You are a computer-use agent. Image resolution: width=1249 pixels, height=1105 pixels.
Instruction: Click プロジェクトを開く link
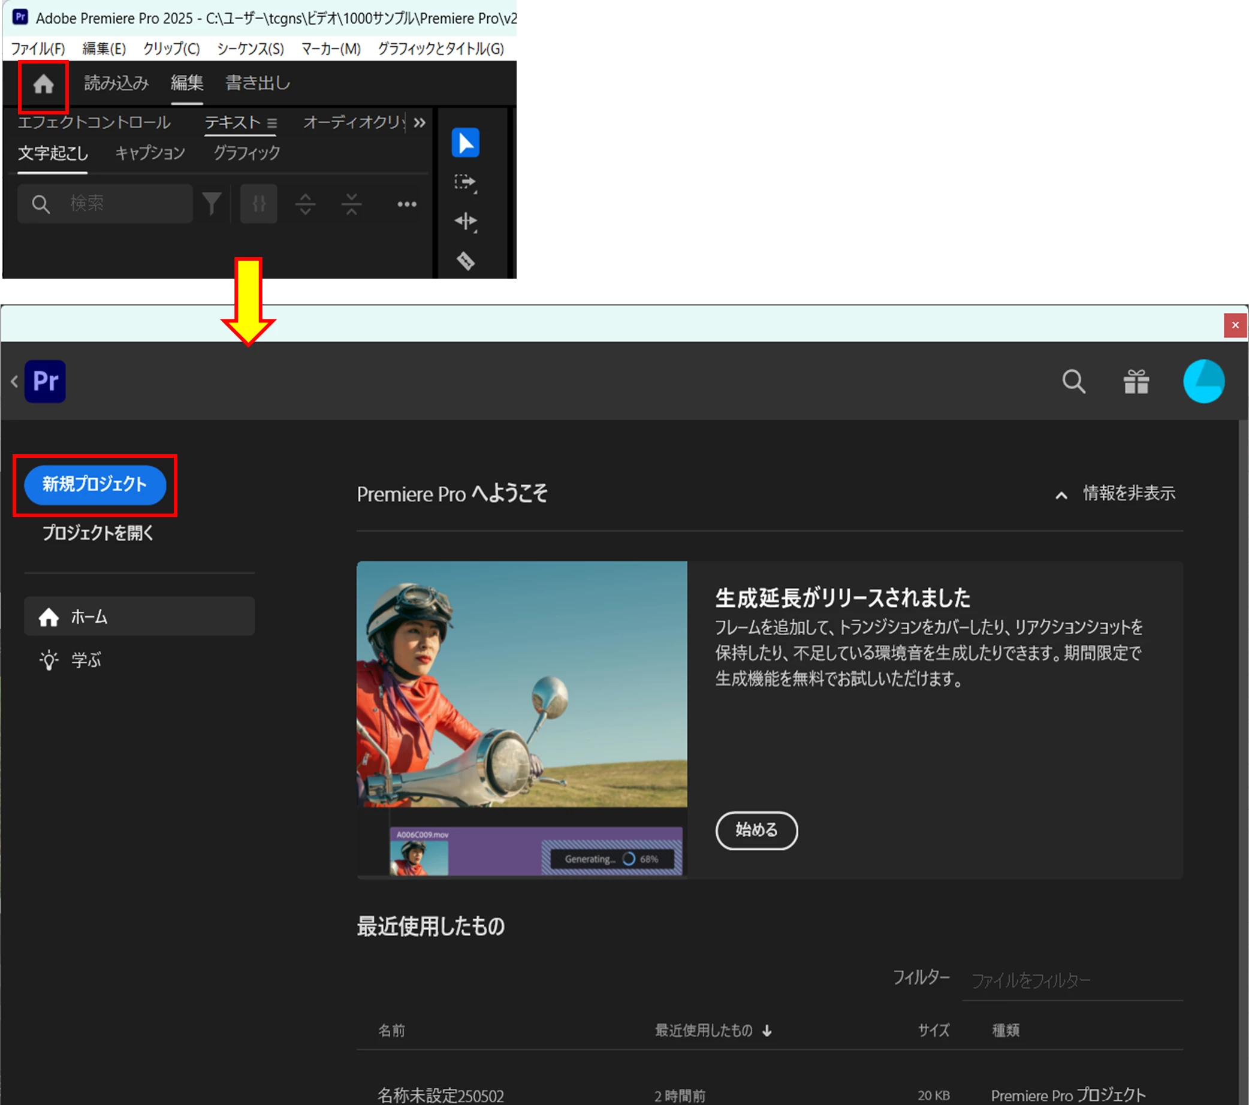(98, 533)
